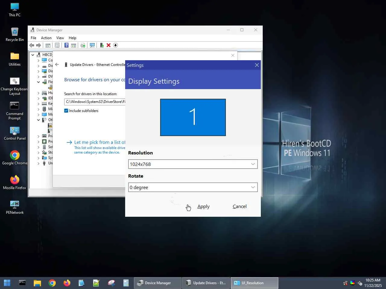Launch Chrome from the taskbar
The width and height of the screenshot is (386, 289).
(52, 283)
